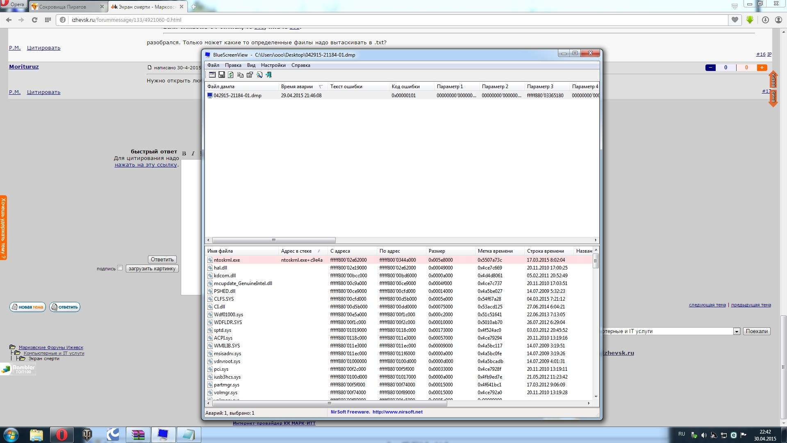Viewport: 787px width, 443px height.
Task: Click the blue minus rating button
Action: click(710, 68)
